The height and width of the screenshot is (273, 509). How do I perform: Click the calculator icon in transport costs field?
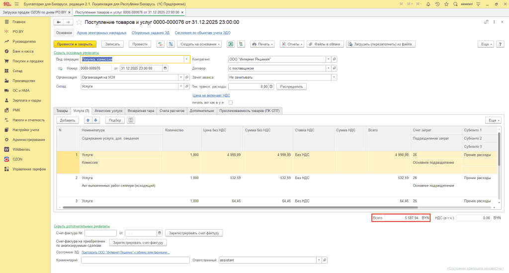coord(271,87)
